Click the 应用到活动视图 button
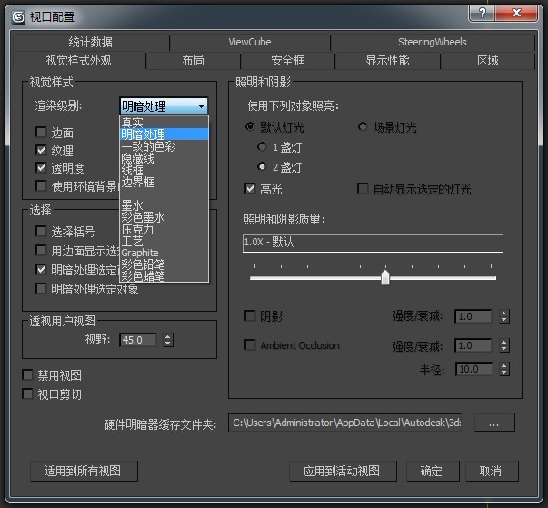 (341, 471)
